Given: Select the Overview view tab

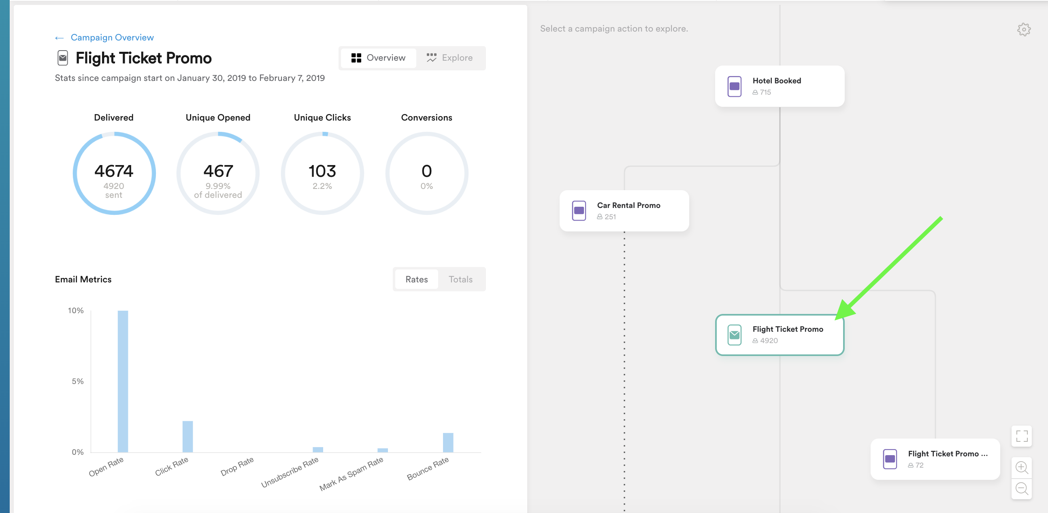Looking at the screenshot, I should click(378, 58).
